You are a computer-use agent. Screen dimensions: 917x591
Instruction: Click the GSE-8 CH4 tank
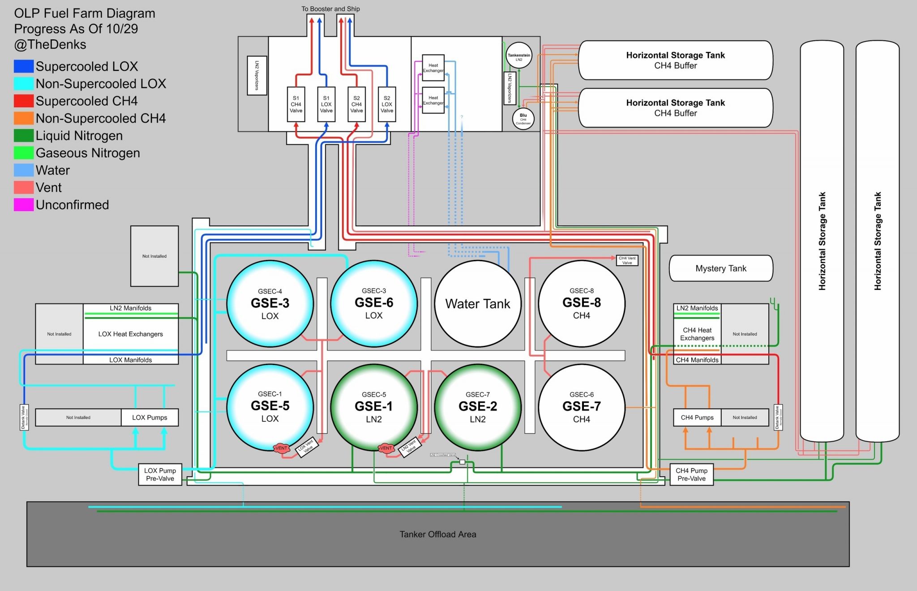[581, 304]
